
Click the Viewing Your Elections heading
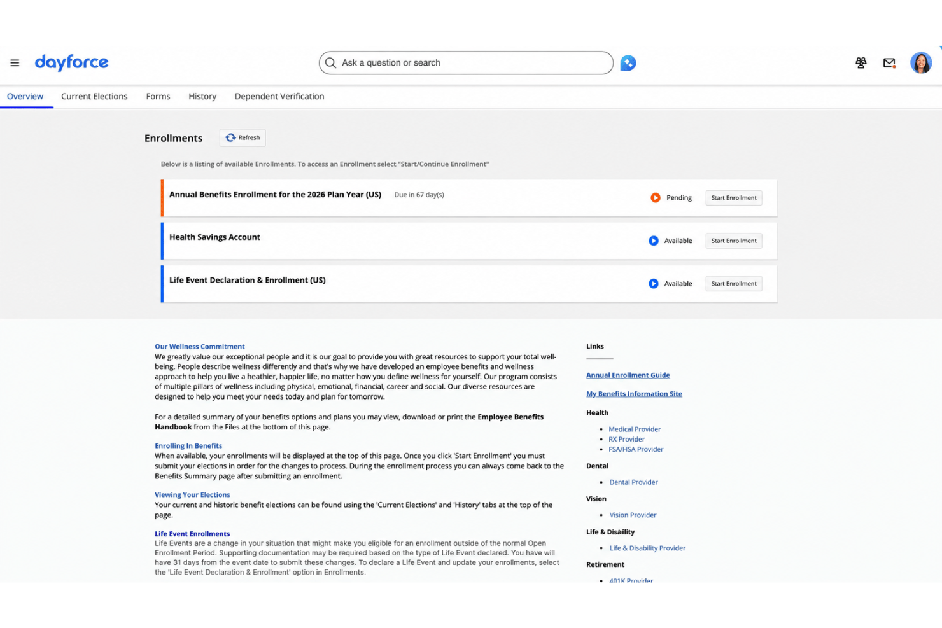tap(192, 495)
